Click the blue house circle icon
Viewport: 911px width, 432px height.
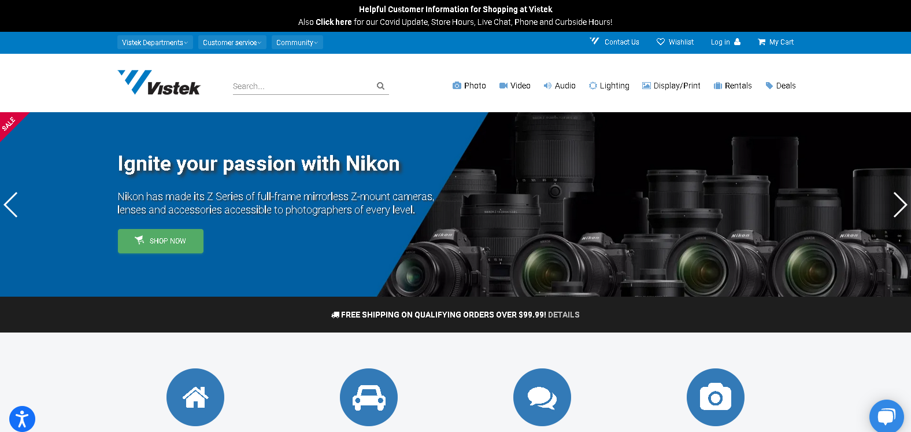pos(195,397)
